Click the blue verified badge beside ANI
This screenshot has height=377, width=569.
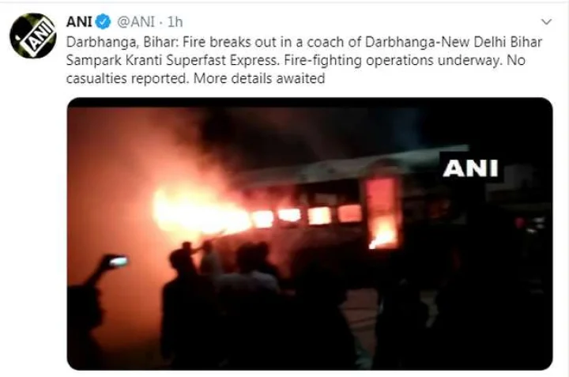[x=103, y=22]
